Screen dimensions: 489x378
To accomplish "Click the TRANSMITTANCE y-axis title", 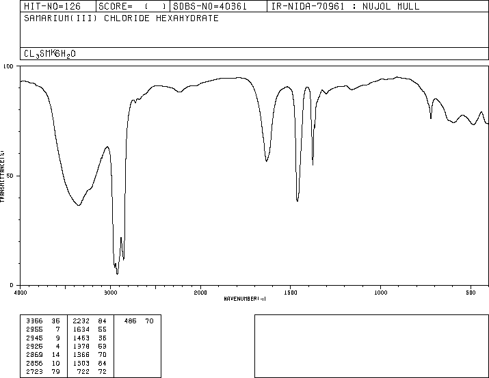I will tap(2, 176).
